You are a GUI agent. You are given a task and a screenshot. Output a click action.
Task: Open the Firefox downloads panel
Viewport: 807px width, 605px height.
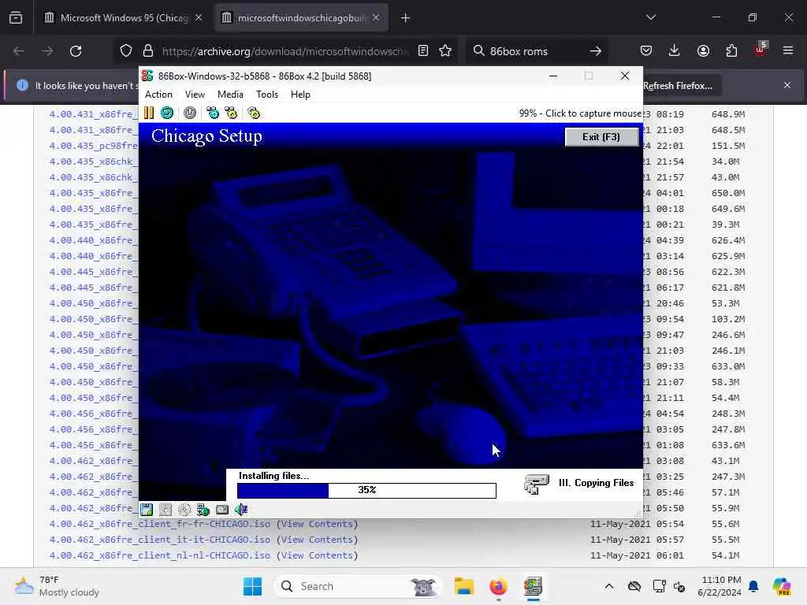[x=675, y=51]
